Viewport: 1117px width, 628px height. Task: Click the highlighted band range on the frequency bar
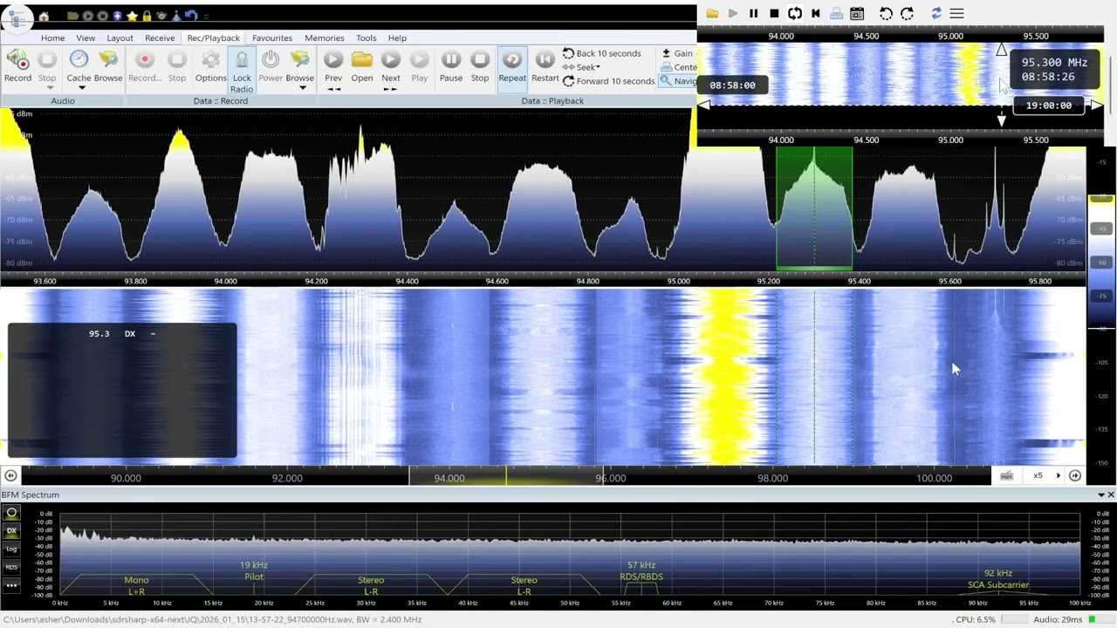point(507,475)
